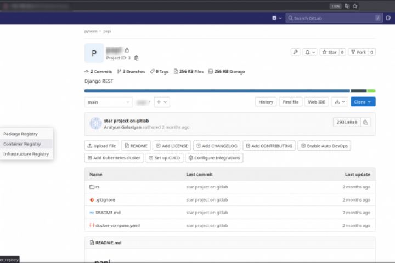Screen dimensions: 395x263
Task: Click Add CONTRIBUTING
Action: pos(269,146)
